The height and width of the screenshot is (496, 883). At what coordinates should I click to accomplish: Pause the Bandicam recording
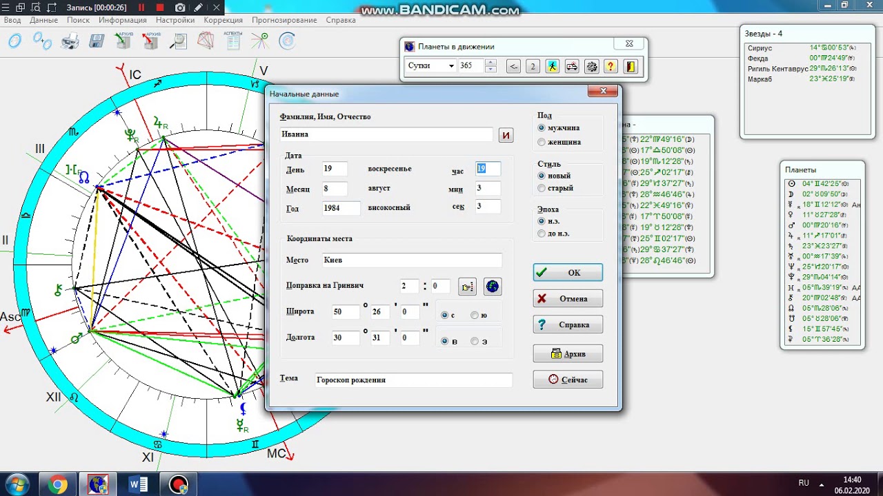(141, 8)
